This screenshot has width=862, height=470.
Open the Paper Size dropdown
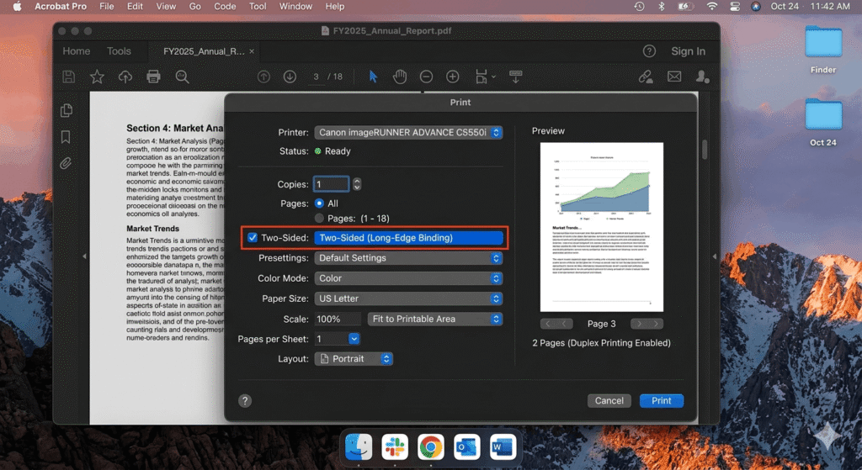408,298
